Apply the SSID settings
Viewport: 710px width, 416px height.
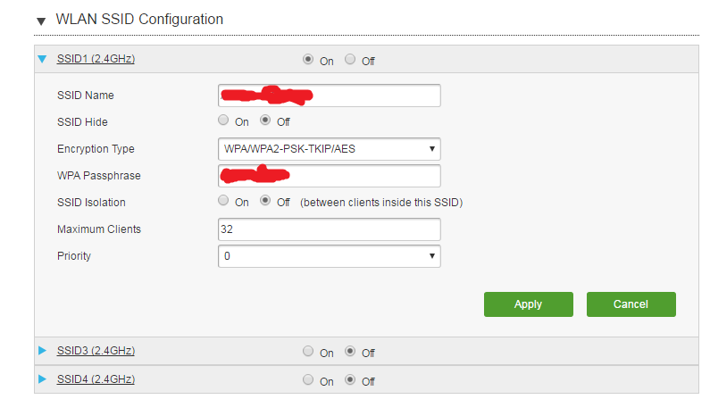(529, 304)
